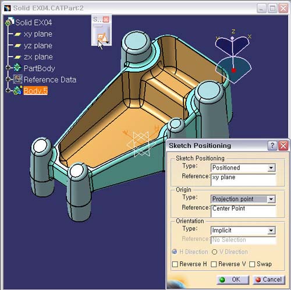Select the yz plane icon in tree
Image resolution: width=291 pixels, height=290 pixels.
pyautogui.click(x=17, y=45)
